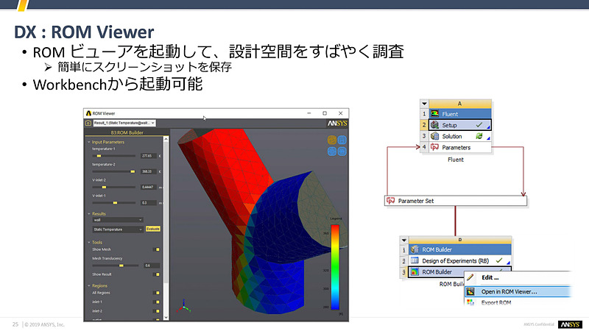Image resolution: width=589 pixels, height=331 pixels.
Task: Choose Open in ROM Viewer... from context menu
Action: coord(518,291)
